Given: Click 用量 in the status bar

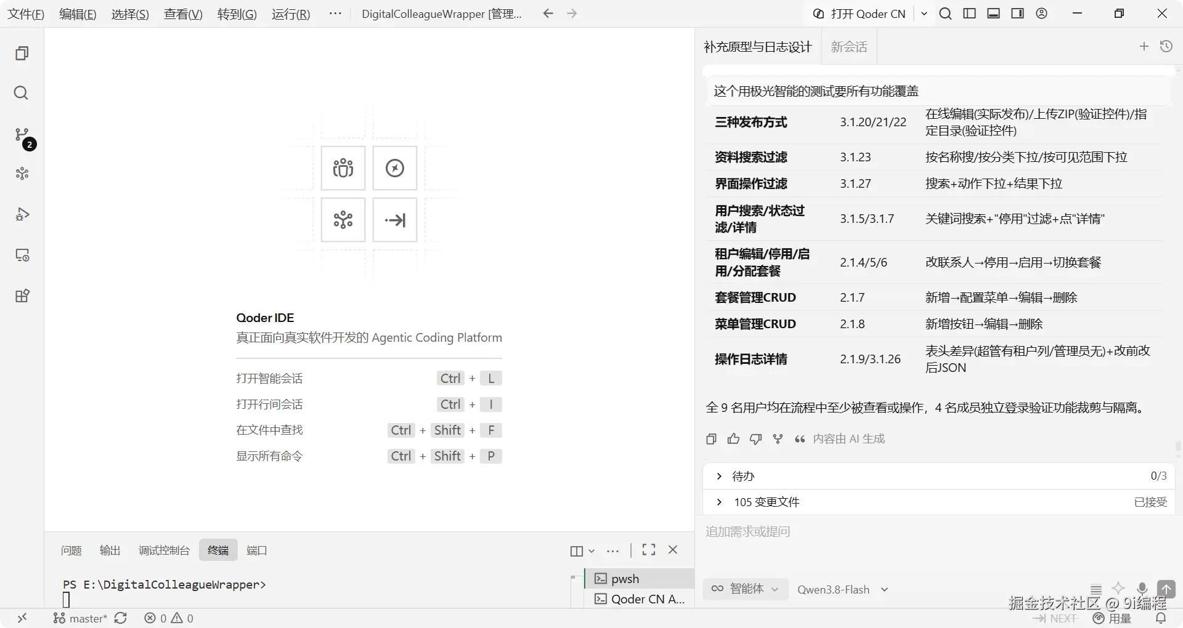Looking at the screenshot, I should tap(1112, 618).
